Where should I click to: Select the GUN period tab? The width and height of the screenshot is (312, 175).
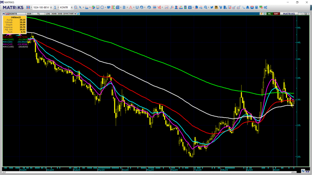(30, 14)
